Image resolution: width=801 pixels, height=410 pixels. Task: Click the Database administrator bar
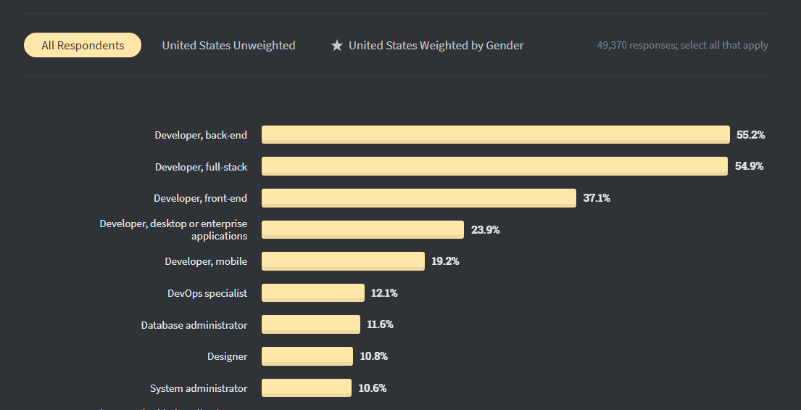(x=310, y=324)
